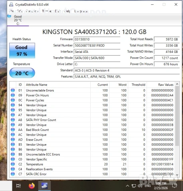Click the Power On Count value 1217 count
The width and height of the screenshot is (183, 191).
[167, 58]
